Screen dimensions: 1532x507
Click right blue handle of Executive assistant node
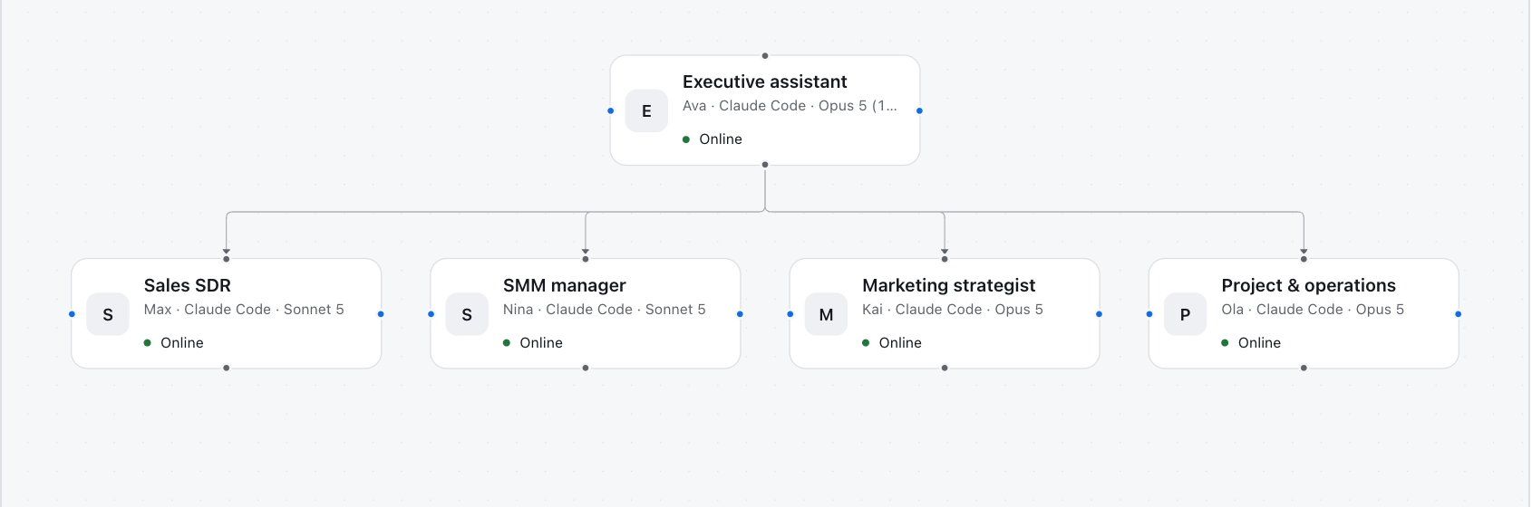click(919, 110)
